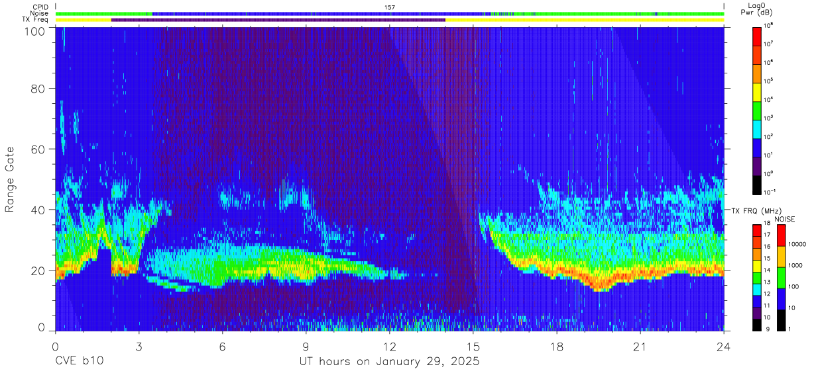Click the CVE b10 radar beam label
Image resolution: width=814 pixels, height=375 pixels.
click(x=79, y=362)
